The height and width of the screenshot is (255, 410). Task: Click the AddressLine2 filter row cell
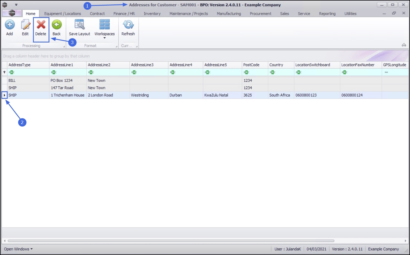(108, 72)
